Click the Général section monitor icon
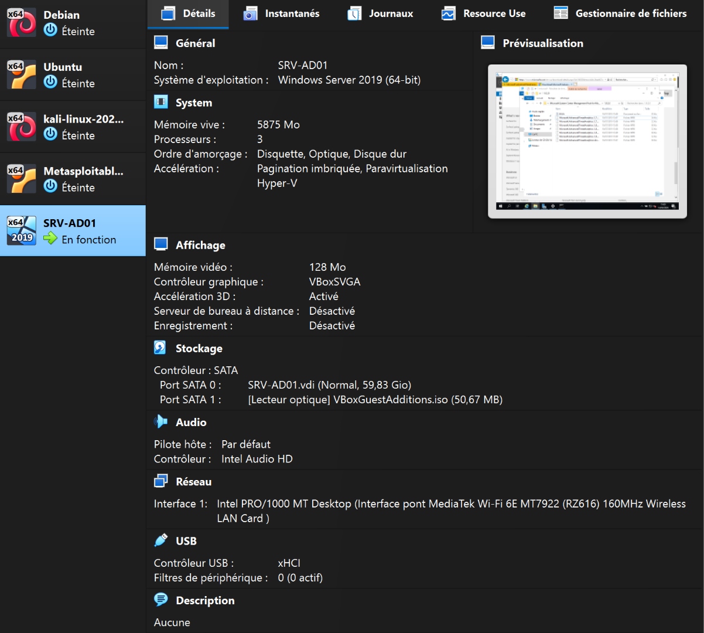The image size is (704, 633). [x=160, y=42]
